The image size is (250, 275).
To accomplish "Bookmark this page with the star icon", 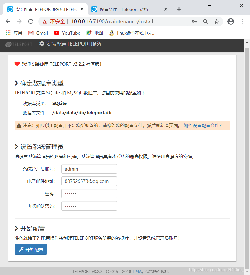I will [216, 21].
